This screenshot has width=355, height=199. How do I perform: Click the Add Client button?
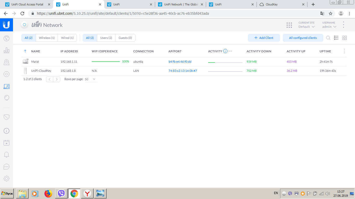click(x=264, y=38)
